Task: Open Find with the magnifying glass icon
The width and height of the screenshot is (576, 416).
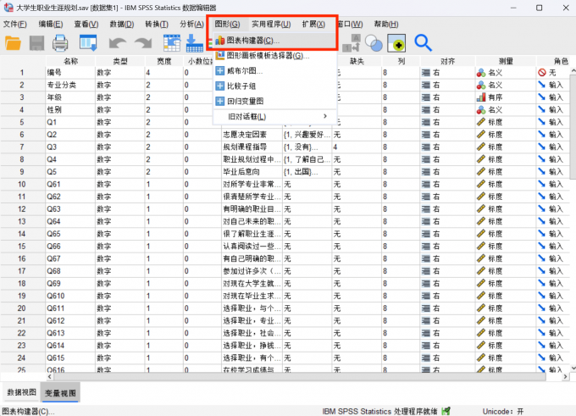Action: 423,43
